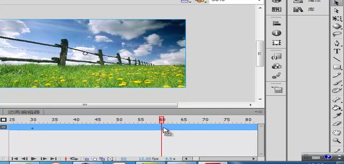The image size is (344, 164).
Task: Click the meadow image on the stage
Action: [x=93, y=53]
